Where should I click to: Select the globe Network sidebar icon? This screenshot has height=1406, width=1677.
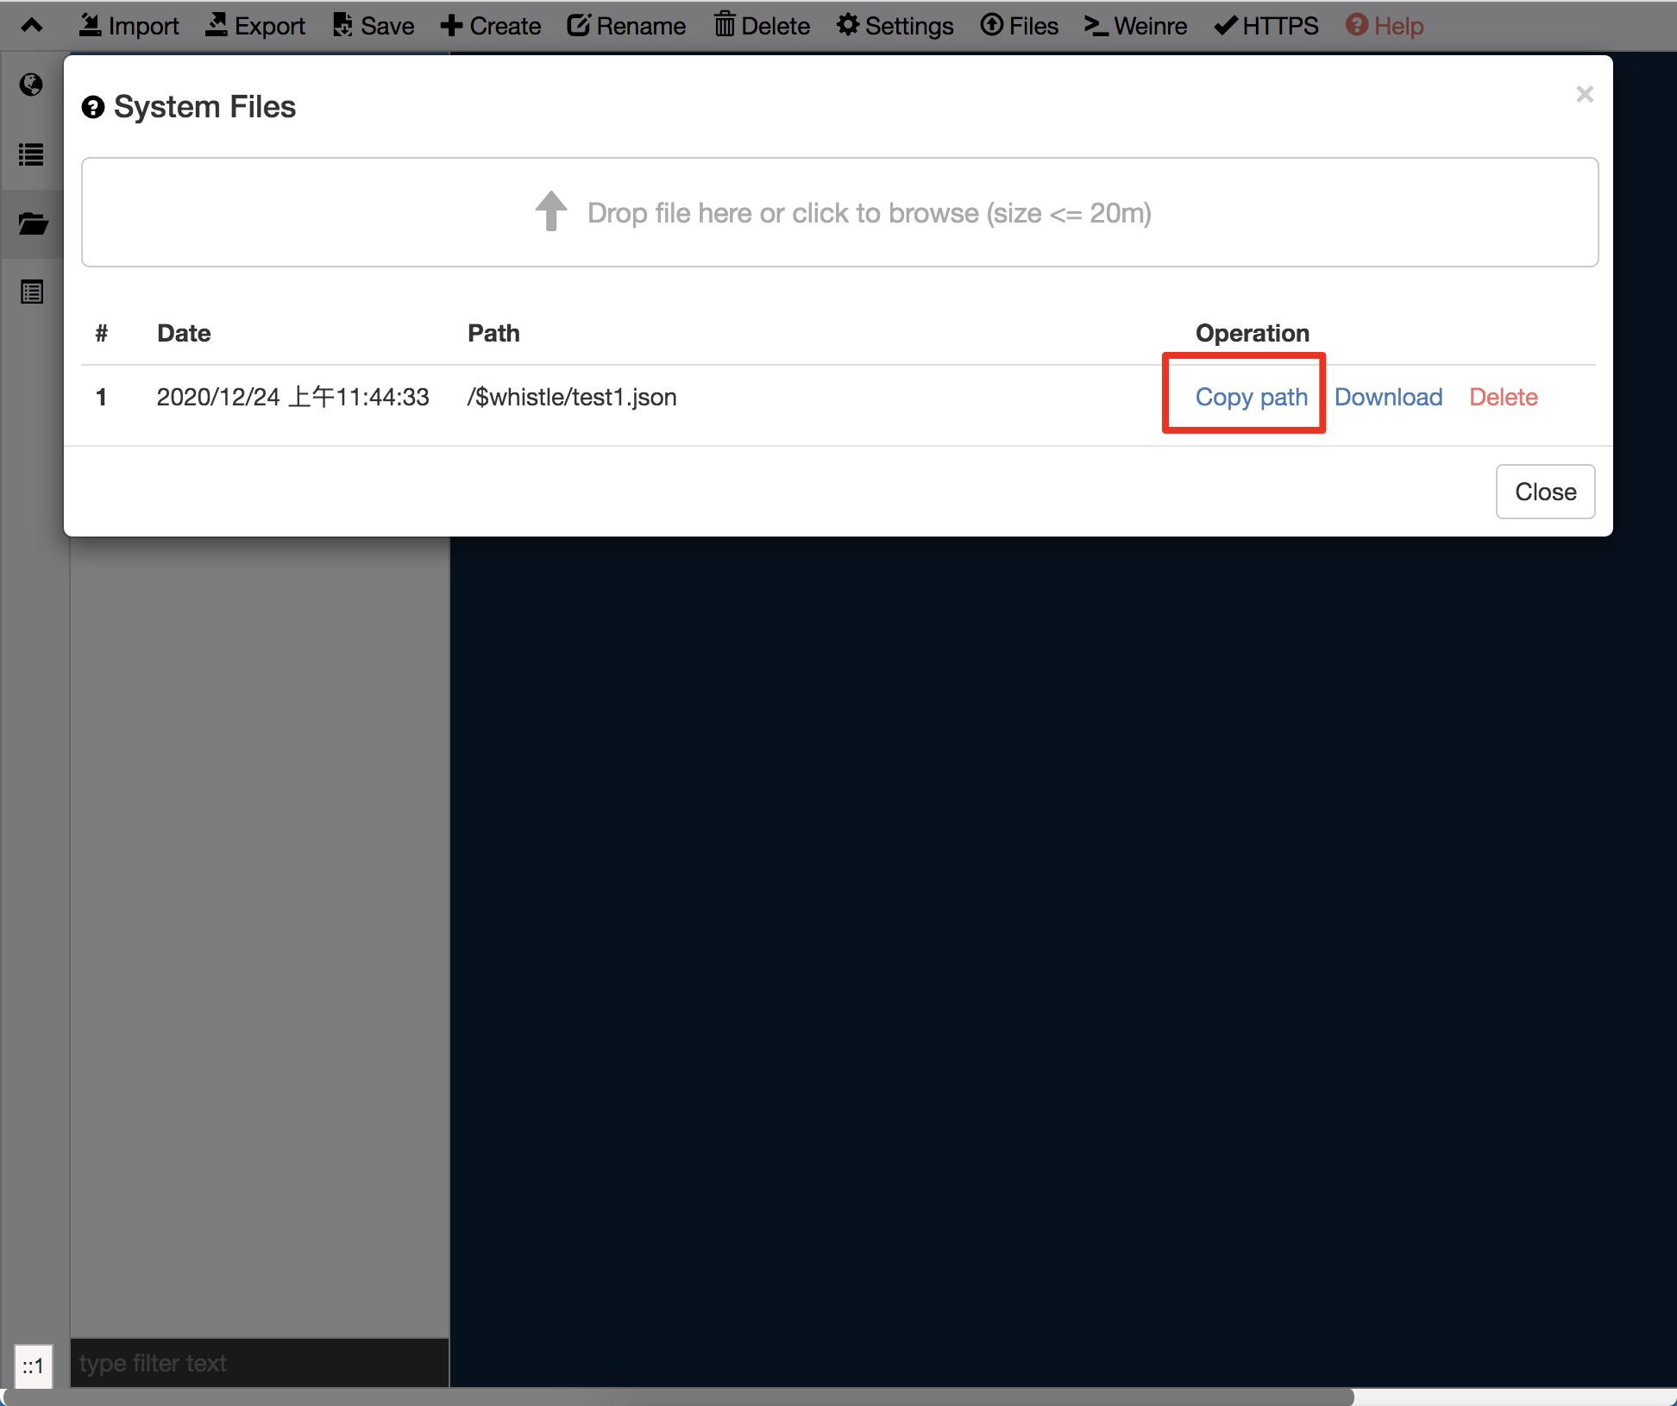pyautogui.click(x=32, y=85)
